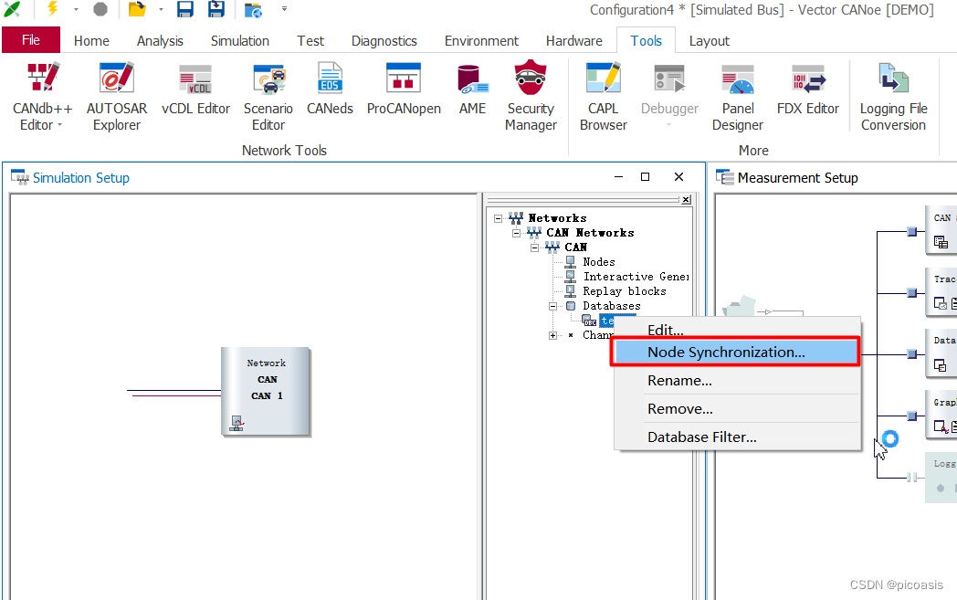Viewport: 957px width, 600px height.
Task: Select the Interactive Generators tree item
Action: pos(636,277)
